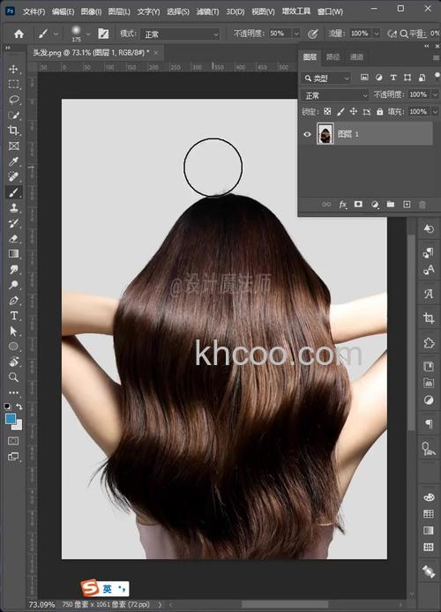Open the Swatches grid panel icon
441x612 pixels.
click(429, 513)
